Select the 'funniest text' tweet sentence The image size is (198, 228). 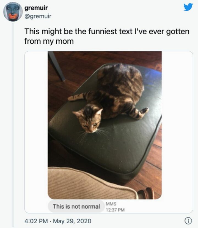(x=107, y=31)
